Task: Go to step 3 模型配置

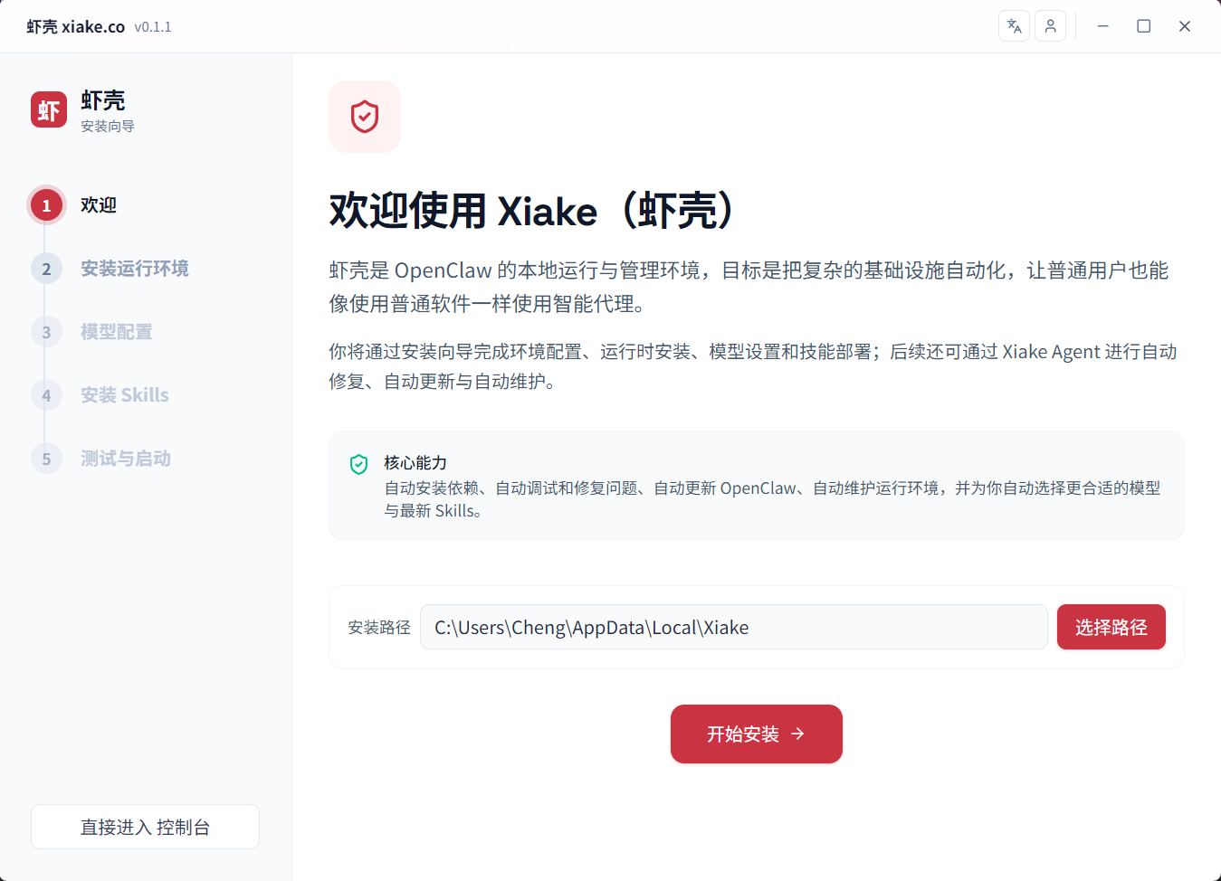Action: click(91, 332)
